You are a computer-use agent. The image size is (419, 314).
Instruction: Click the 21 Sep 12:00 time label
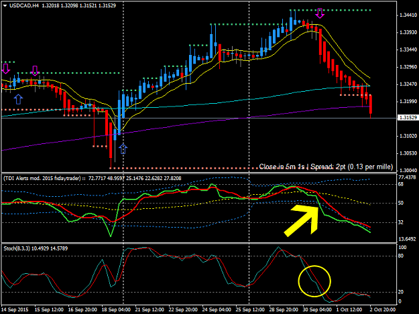149,309
